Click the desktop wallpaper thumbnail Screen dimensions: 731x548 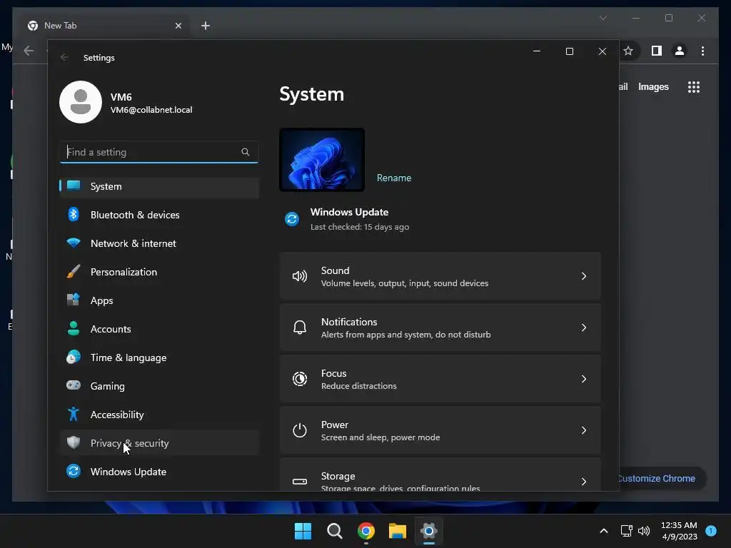[322, 160]
